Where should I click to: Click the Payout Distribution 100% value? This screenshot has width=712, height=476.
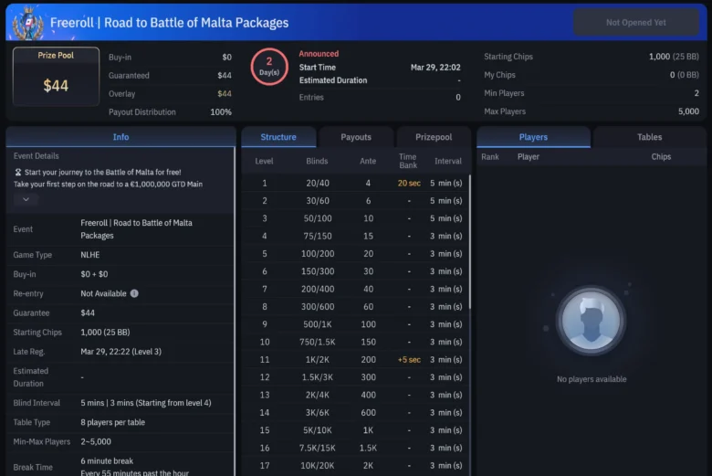click(221, 111)
